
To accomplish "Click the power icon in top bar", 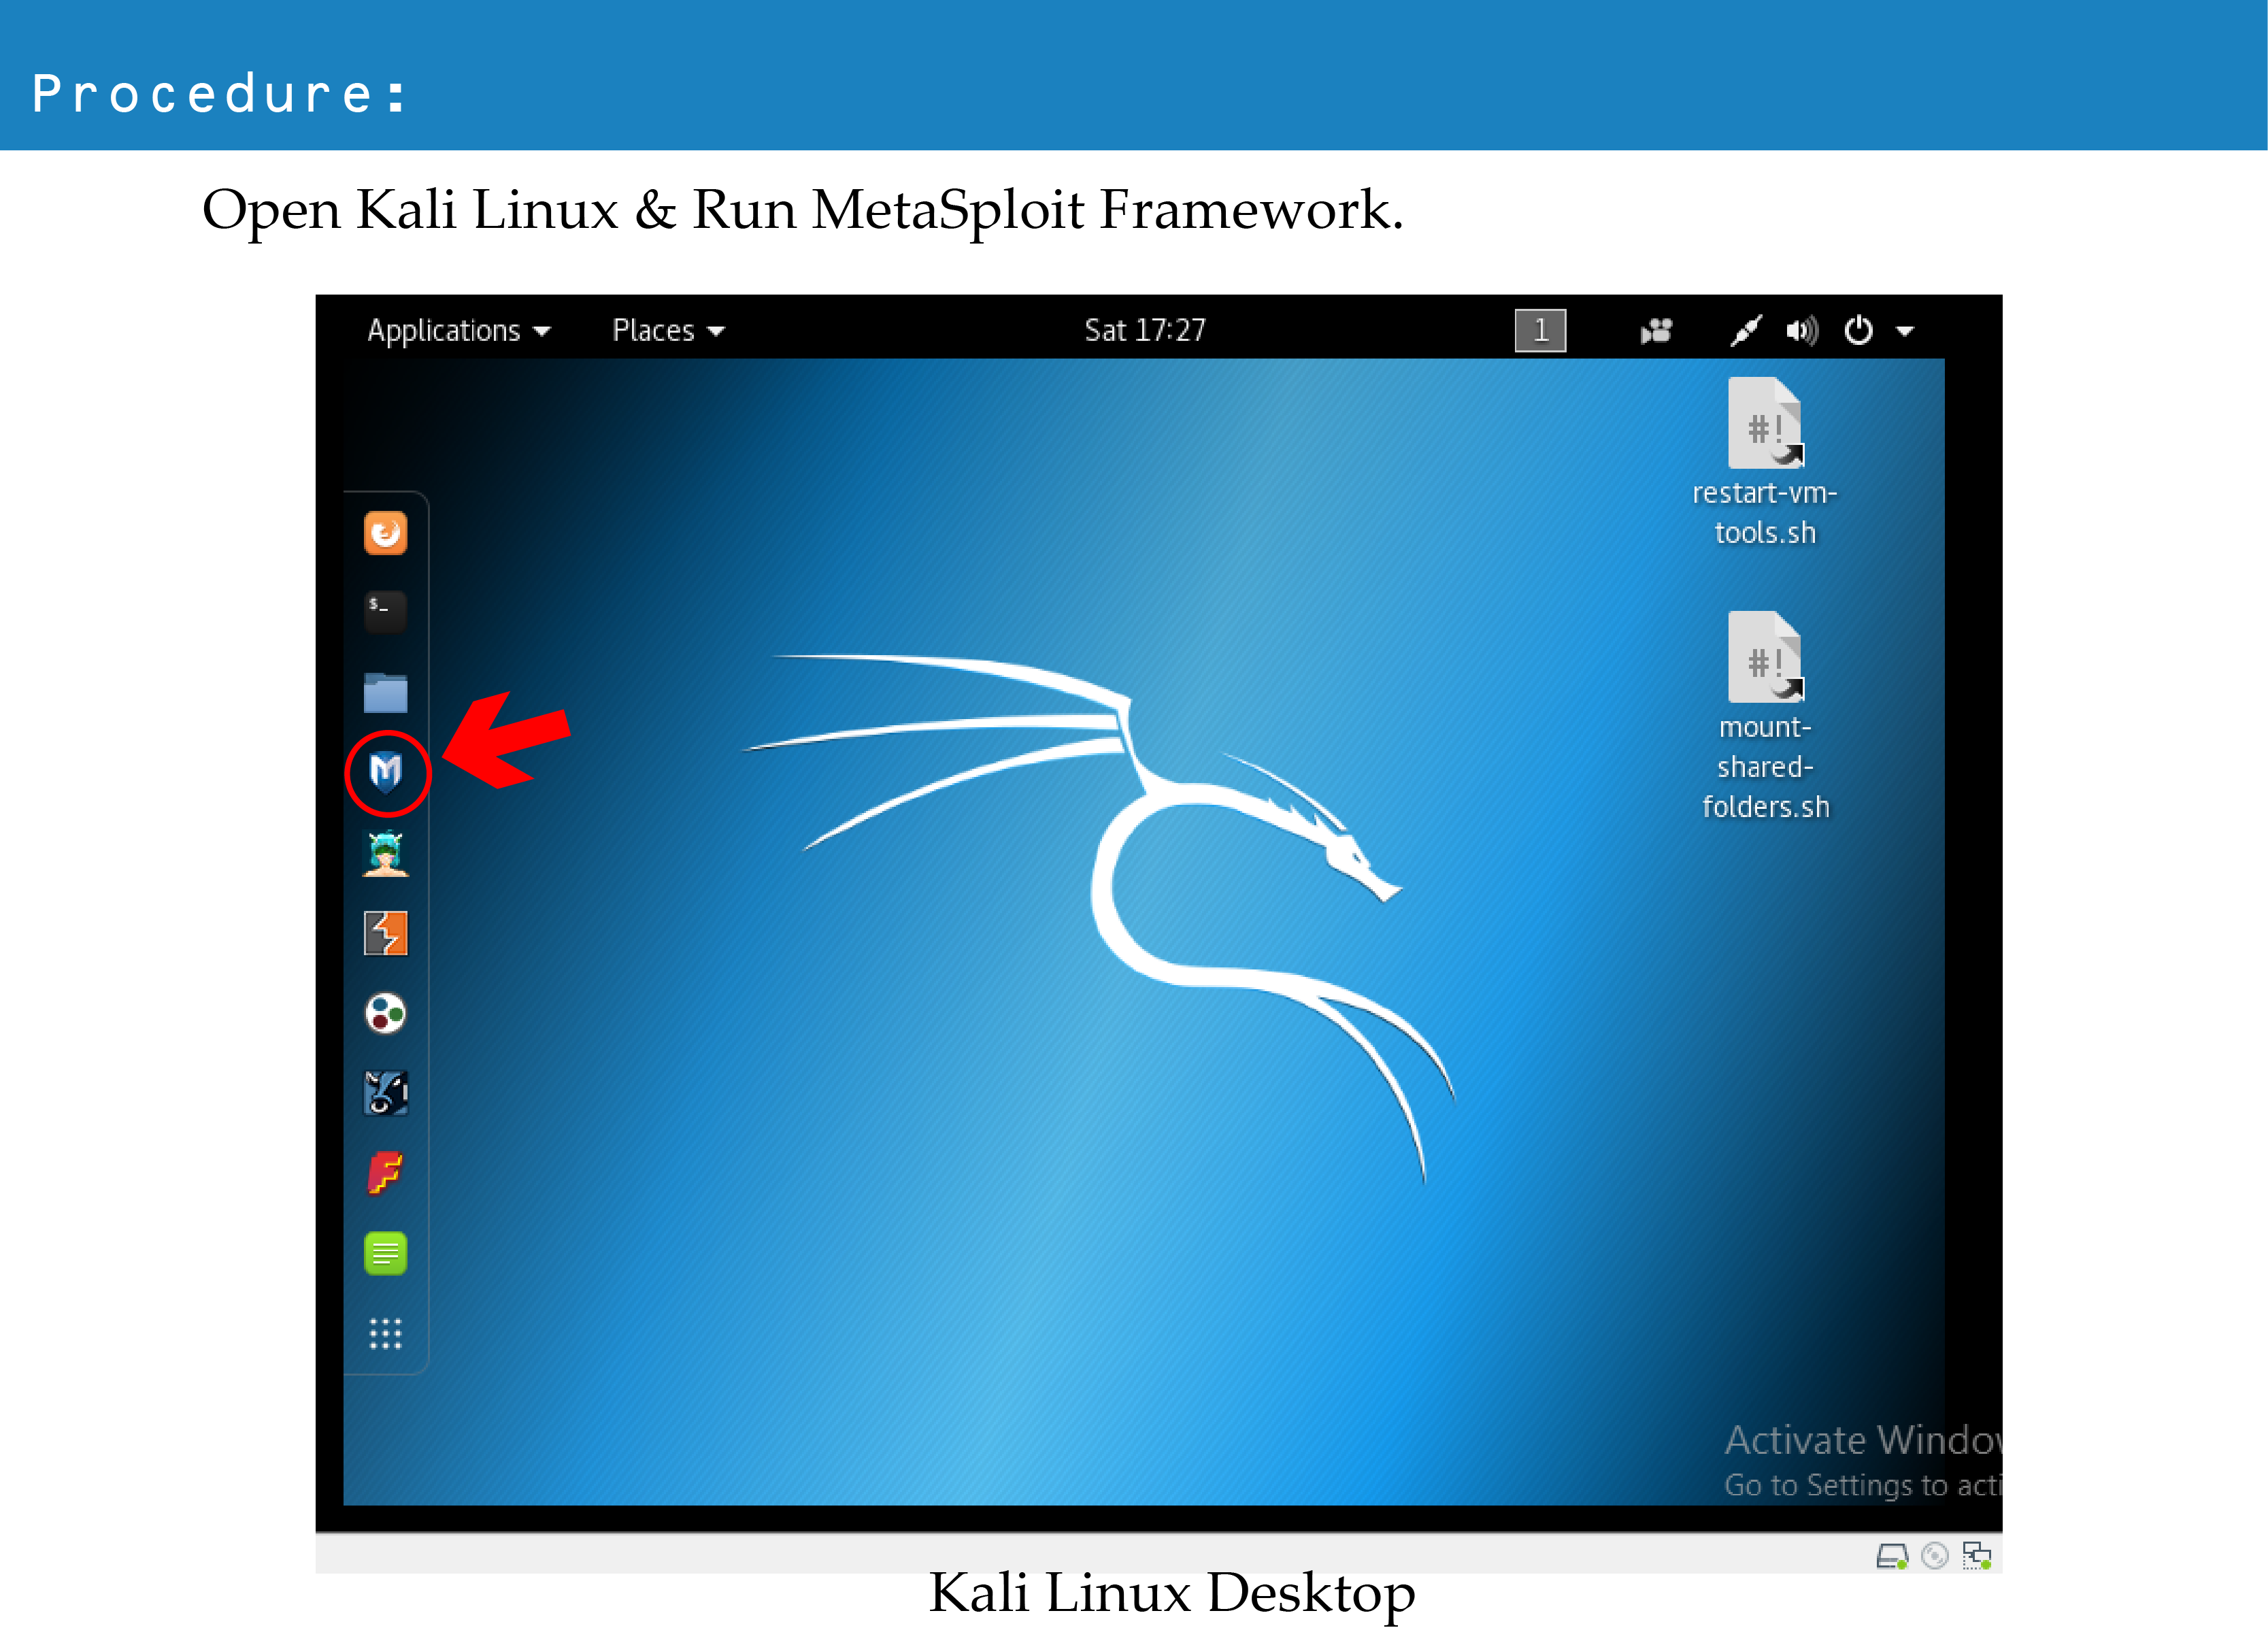I will [1858, 331].
